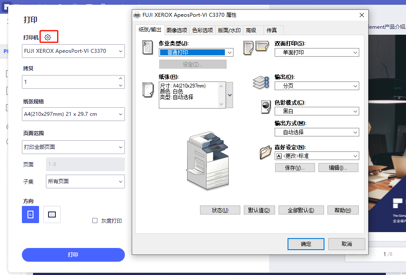This screenshot has height=275, width=406.
Task: Select landscape orientation under 方向
Action: 52,215
